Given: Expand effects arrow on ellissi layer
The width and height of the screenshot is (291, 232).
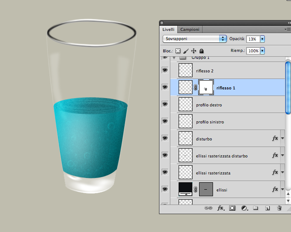Looking at the screenshot, I should click(282, 189).
